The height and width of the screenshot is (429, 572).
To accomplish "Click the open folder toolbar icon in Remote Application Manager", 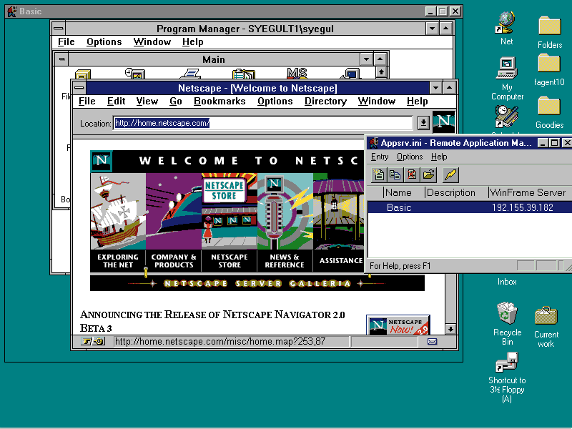I will (428, 175).
